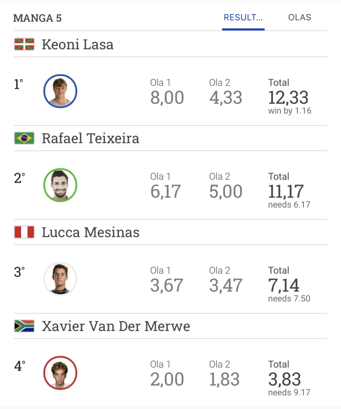Image resolution: width=341 pixels, height=409 pixels.
Task: Click Rafael Teixeira's Ola 2 score 5,00
Action: [x=226, y=192]
